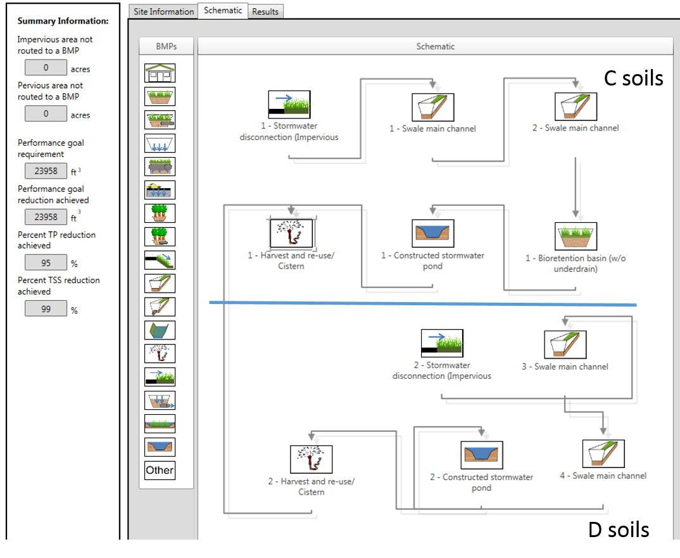Select the infiltration basin palette icon
This screenshot has height=558, width=680.
[x=160, y=143]
